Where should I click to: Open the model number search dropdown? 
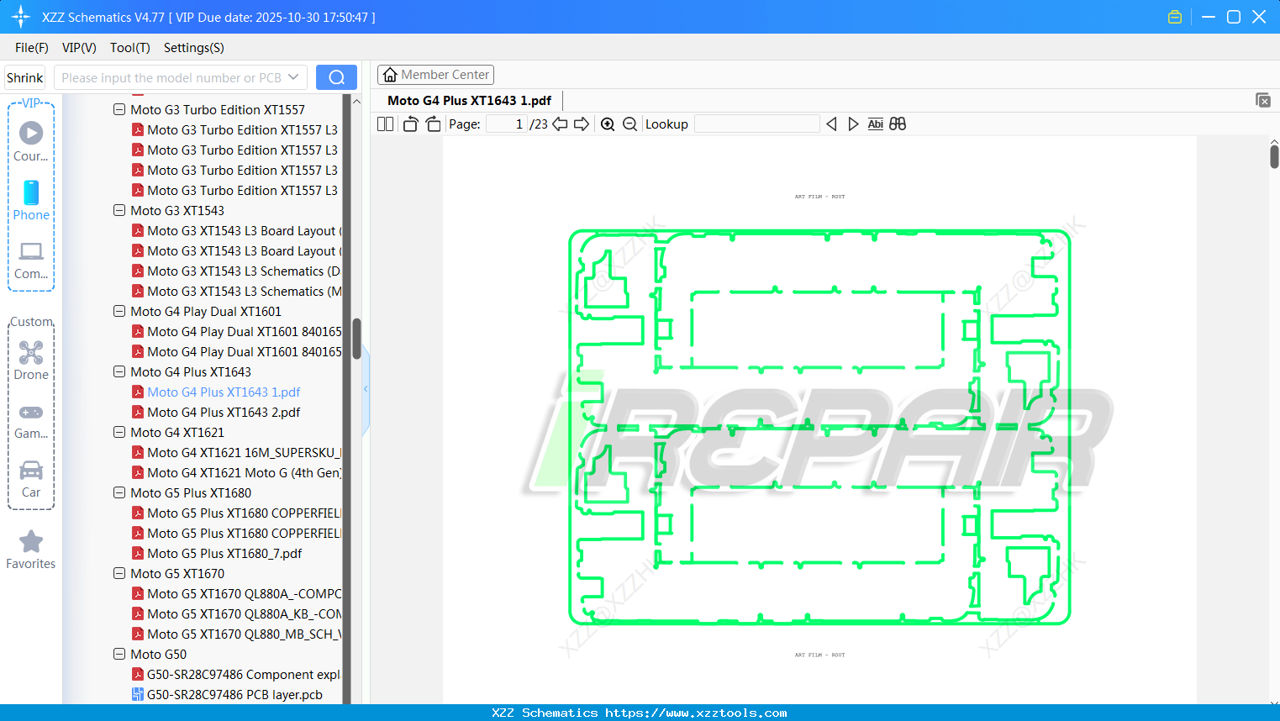click(293, 76)
